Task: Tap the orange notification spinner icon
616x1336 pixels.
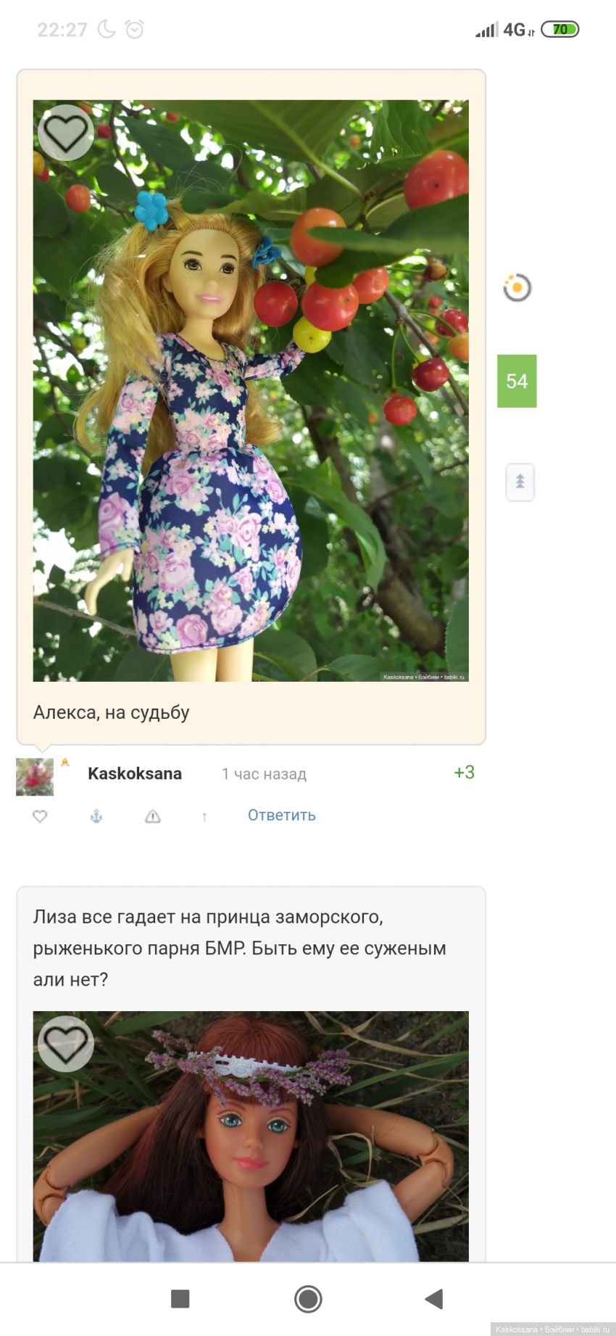Action: [x=517, y=288]
